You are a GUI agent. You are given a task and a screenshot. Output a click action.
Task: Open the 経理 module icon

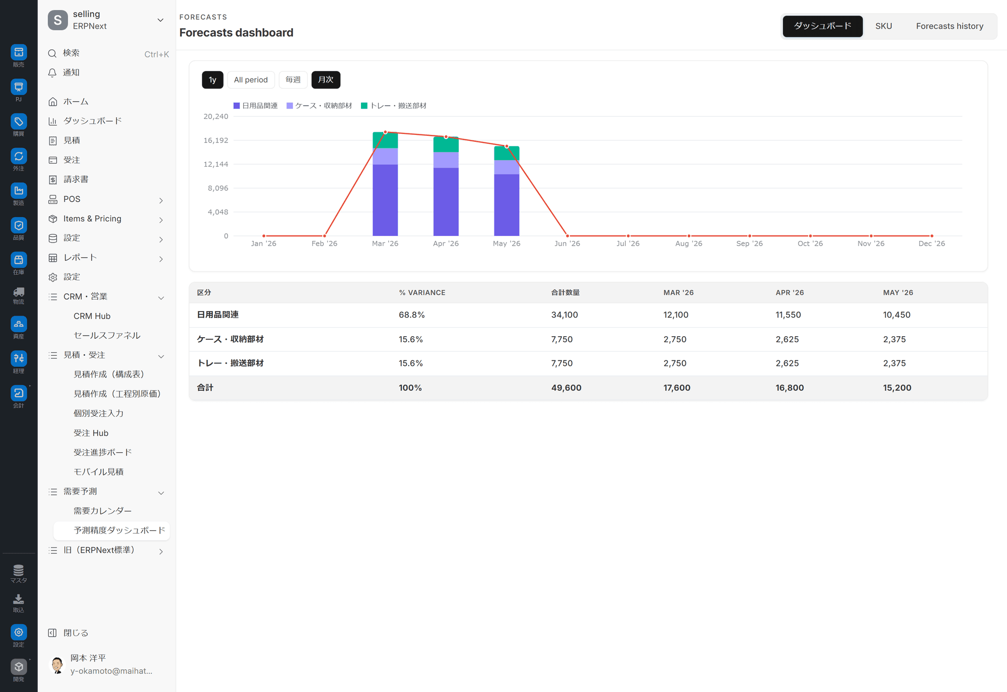[x=19, y=358]
